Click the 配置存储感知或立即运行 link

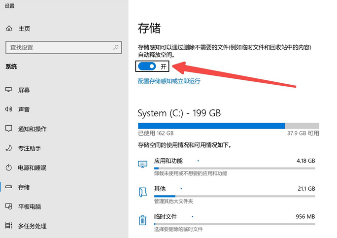coord(169,81)
